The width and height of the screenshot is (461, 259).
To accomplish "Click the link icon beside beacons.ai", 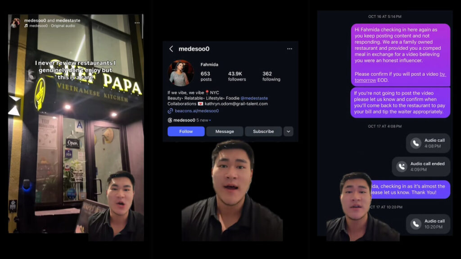I will [170, 111].
